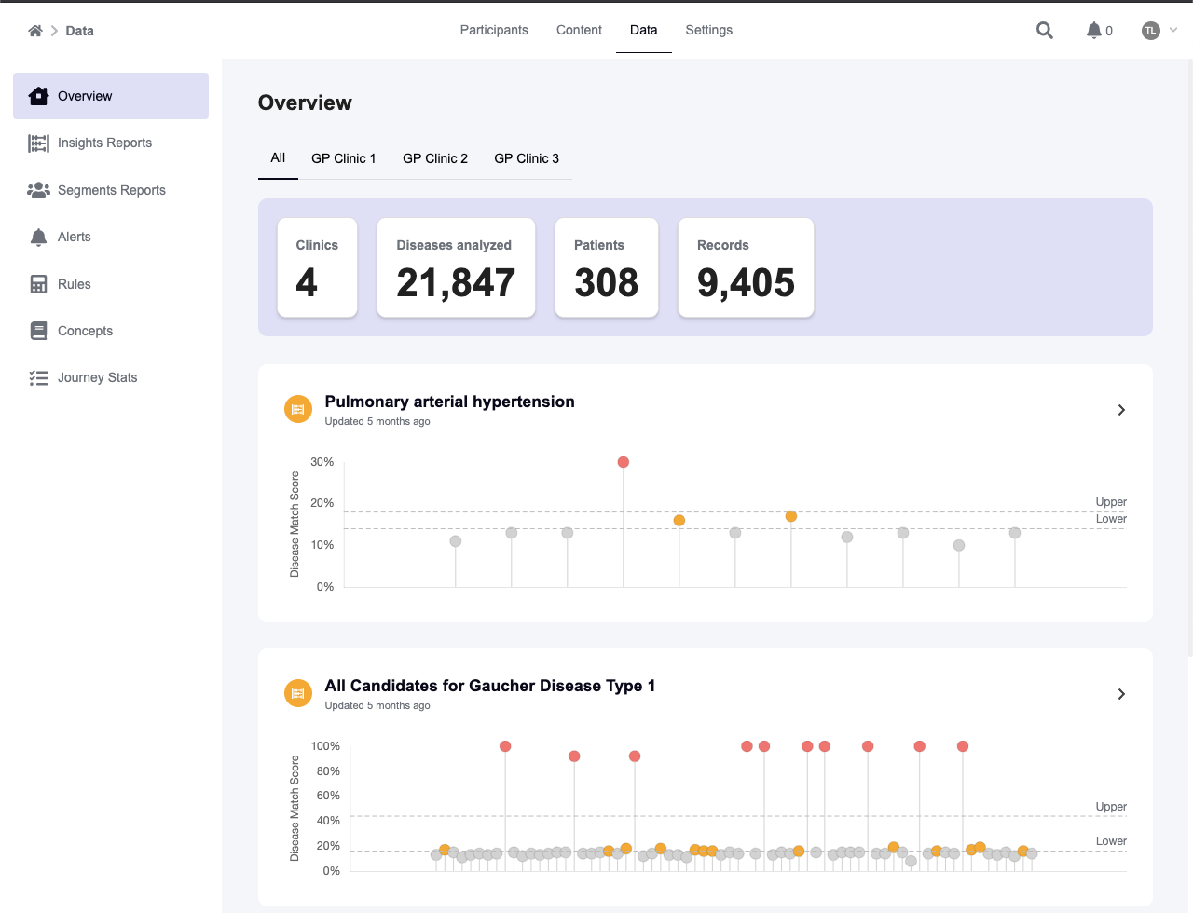Open the Settings top navigation item
The width and height of the screenshot is (1193, 913).
(708, 30)
